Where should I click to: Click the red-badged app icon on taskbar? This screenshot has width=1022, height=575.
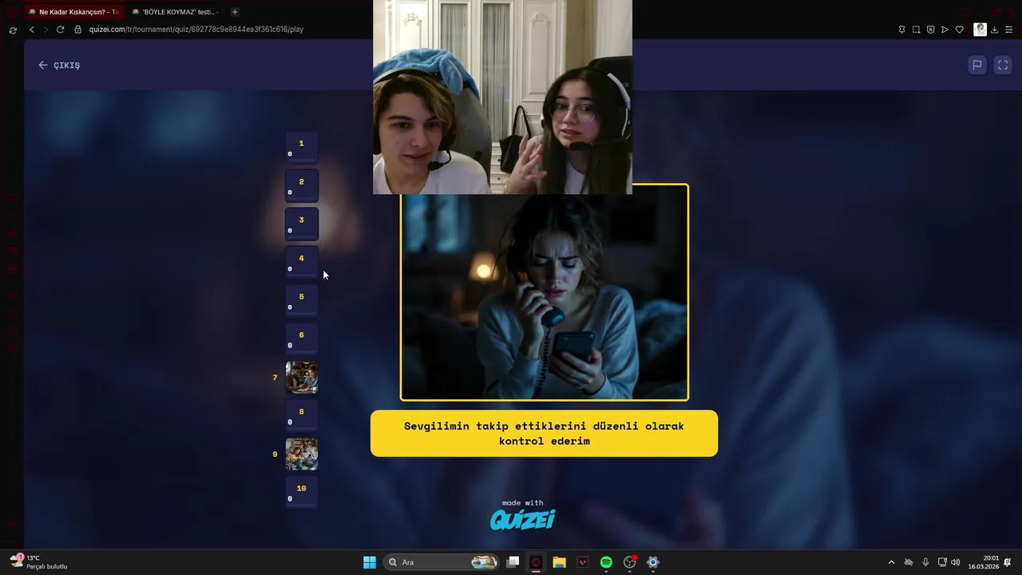click(630, 562)
